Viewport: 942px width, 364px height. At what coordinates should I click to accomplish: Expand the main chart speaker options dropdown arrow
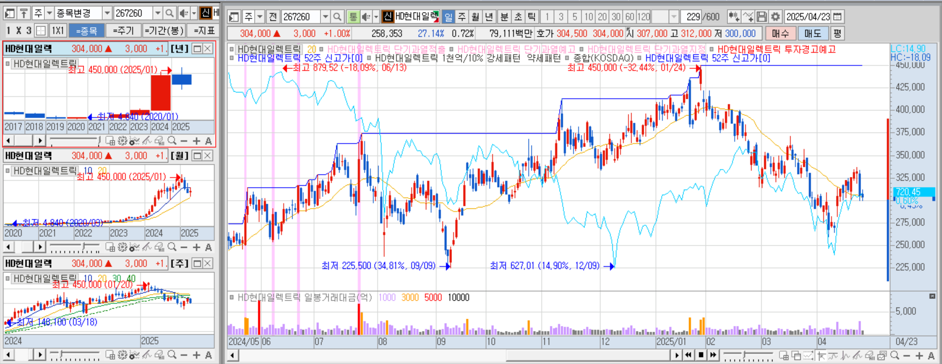click(x=376, y=17)
